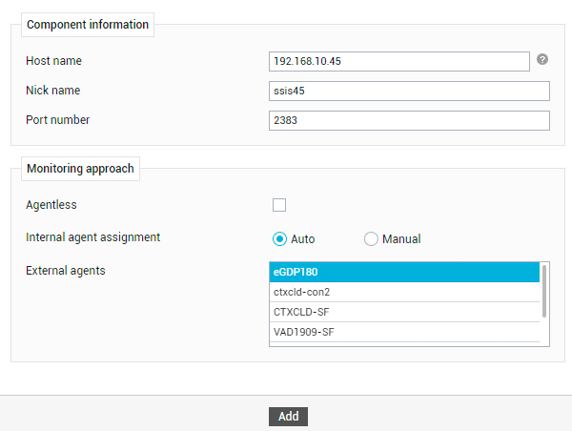
Task: Choose ctxcld-con2 external agent
Action: (404, 292)
